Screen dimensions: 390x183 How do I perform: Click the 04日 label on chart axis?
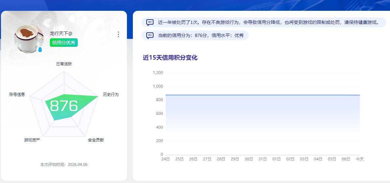[x=318, y=159]
